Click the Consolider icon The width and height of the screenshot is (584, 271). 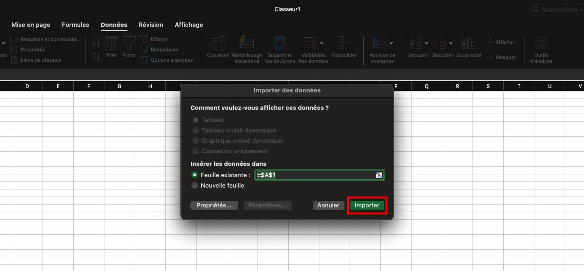pos(344,43)
